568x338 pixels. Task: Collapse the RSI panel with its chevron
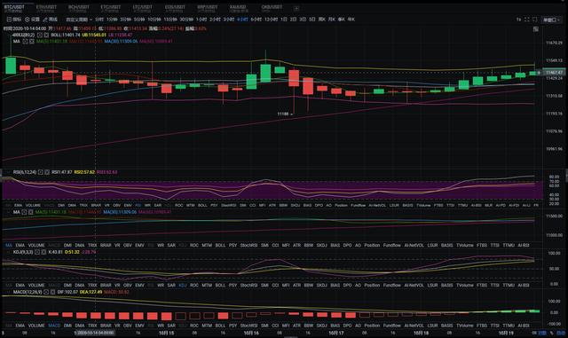(x=8, y=172)
